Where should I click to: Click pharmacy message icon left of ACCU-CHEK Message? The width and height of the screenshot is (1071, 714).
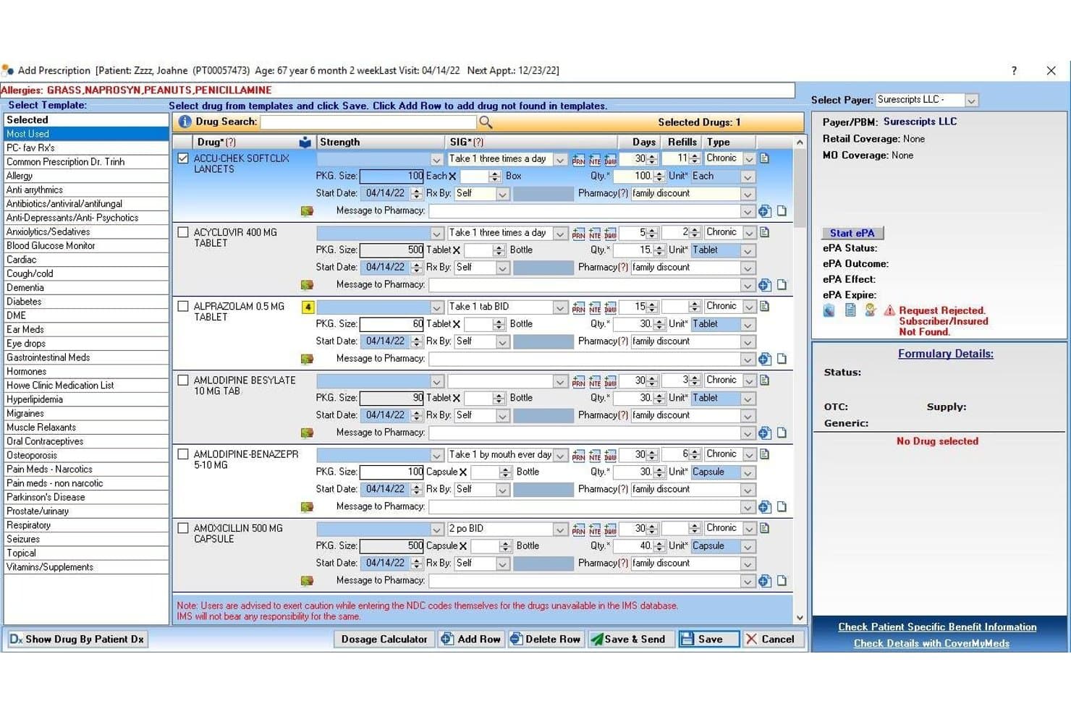click(307, 211)
